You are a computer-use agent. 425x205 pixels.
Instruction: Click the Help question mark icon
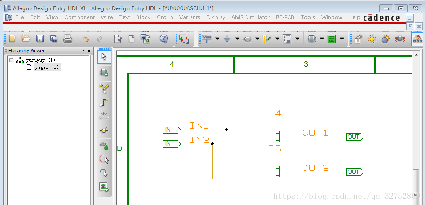click(x=163, y=39)
